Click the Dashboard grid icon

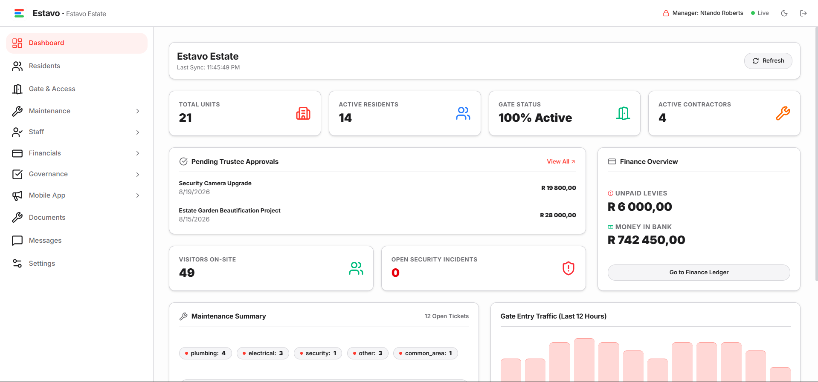[x=17, y=43]
